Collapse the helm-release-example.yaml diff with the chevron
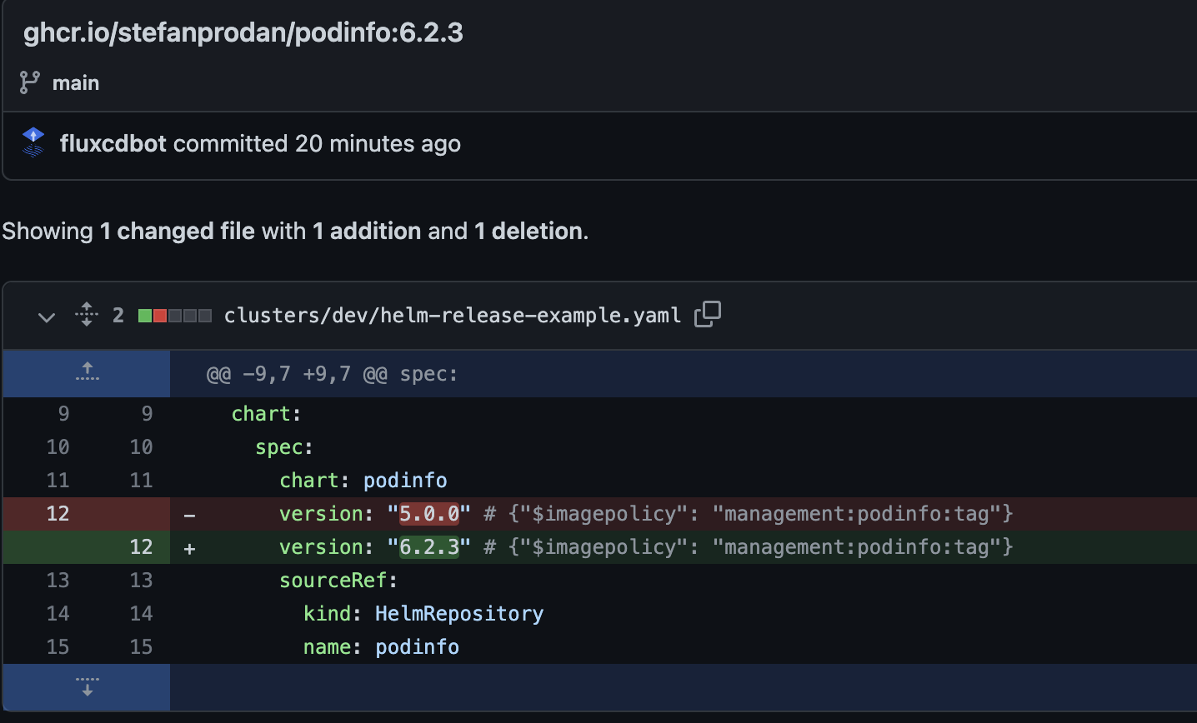The image size is (1197, 723). click(x=47, y=316)
